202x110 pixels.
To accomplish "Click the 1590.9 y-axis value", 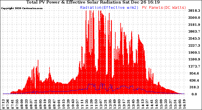I will (194, 59).
